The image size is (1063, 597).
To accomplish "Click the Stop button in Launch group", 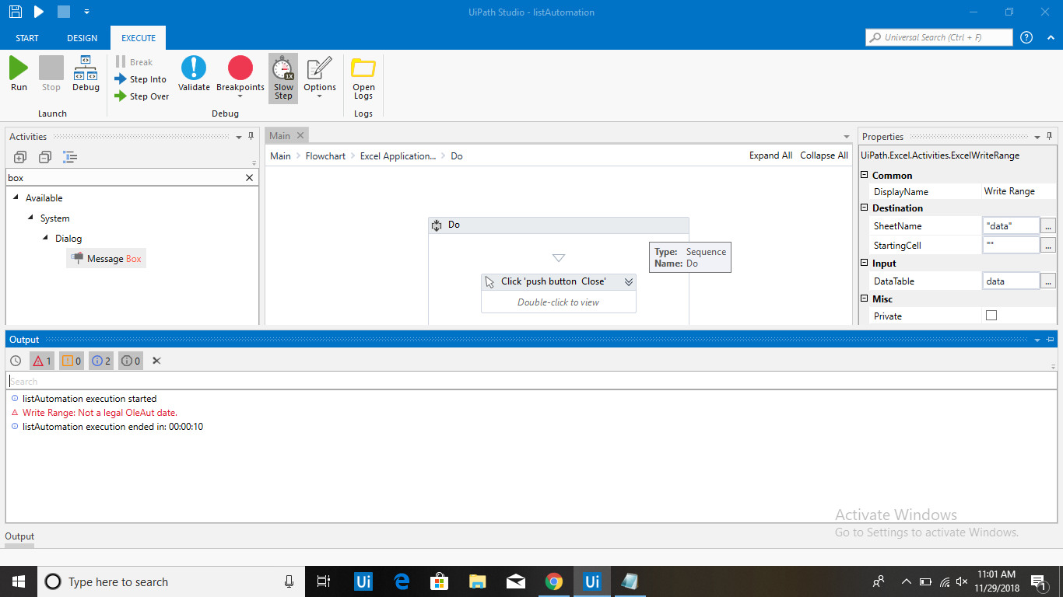I will pyautogui.click(x=51, y=74).
